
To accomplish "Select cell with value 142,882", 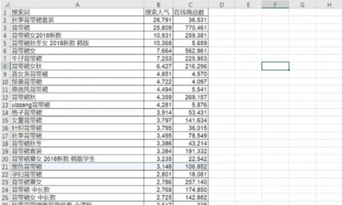I will point(191,198).
